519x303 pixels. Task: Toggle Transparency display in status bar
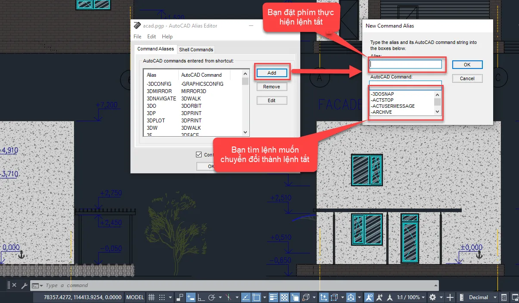pyautogui.click(x=284, y=297)
